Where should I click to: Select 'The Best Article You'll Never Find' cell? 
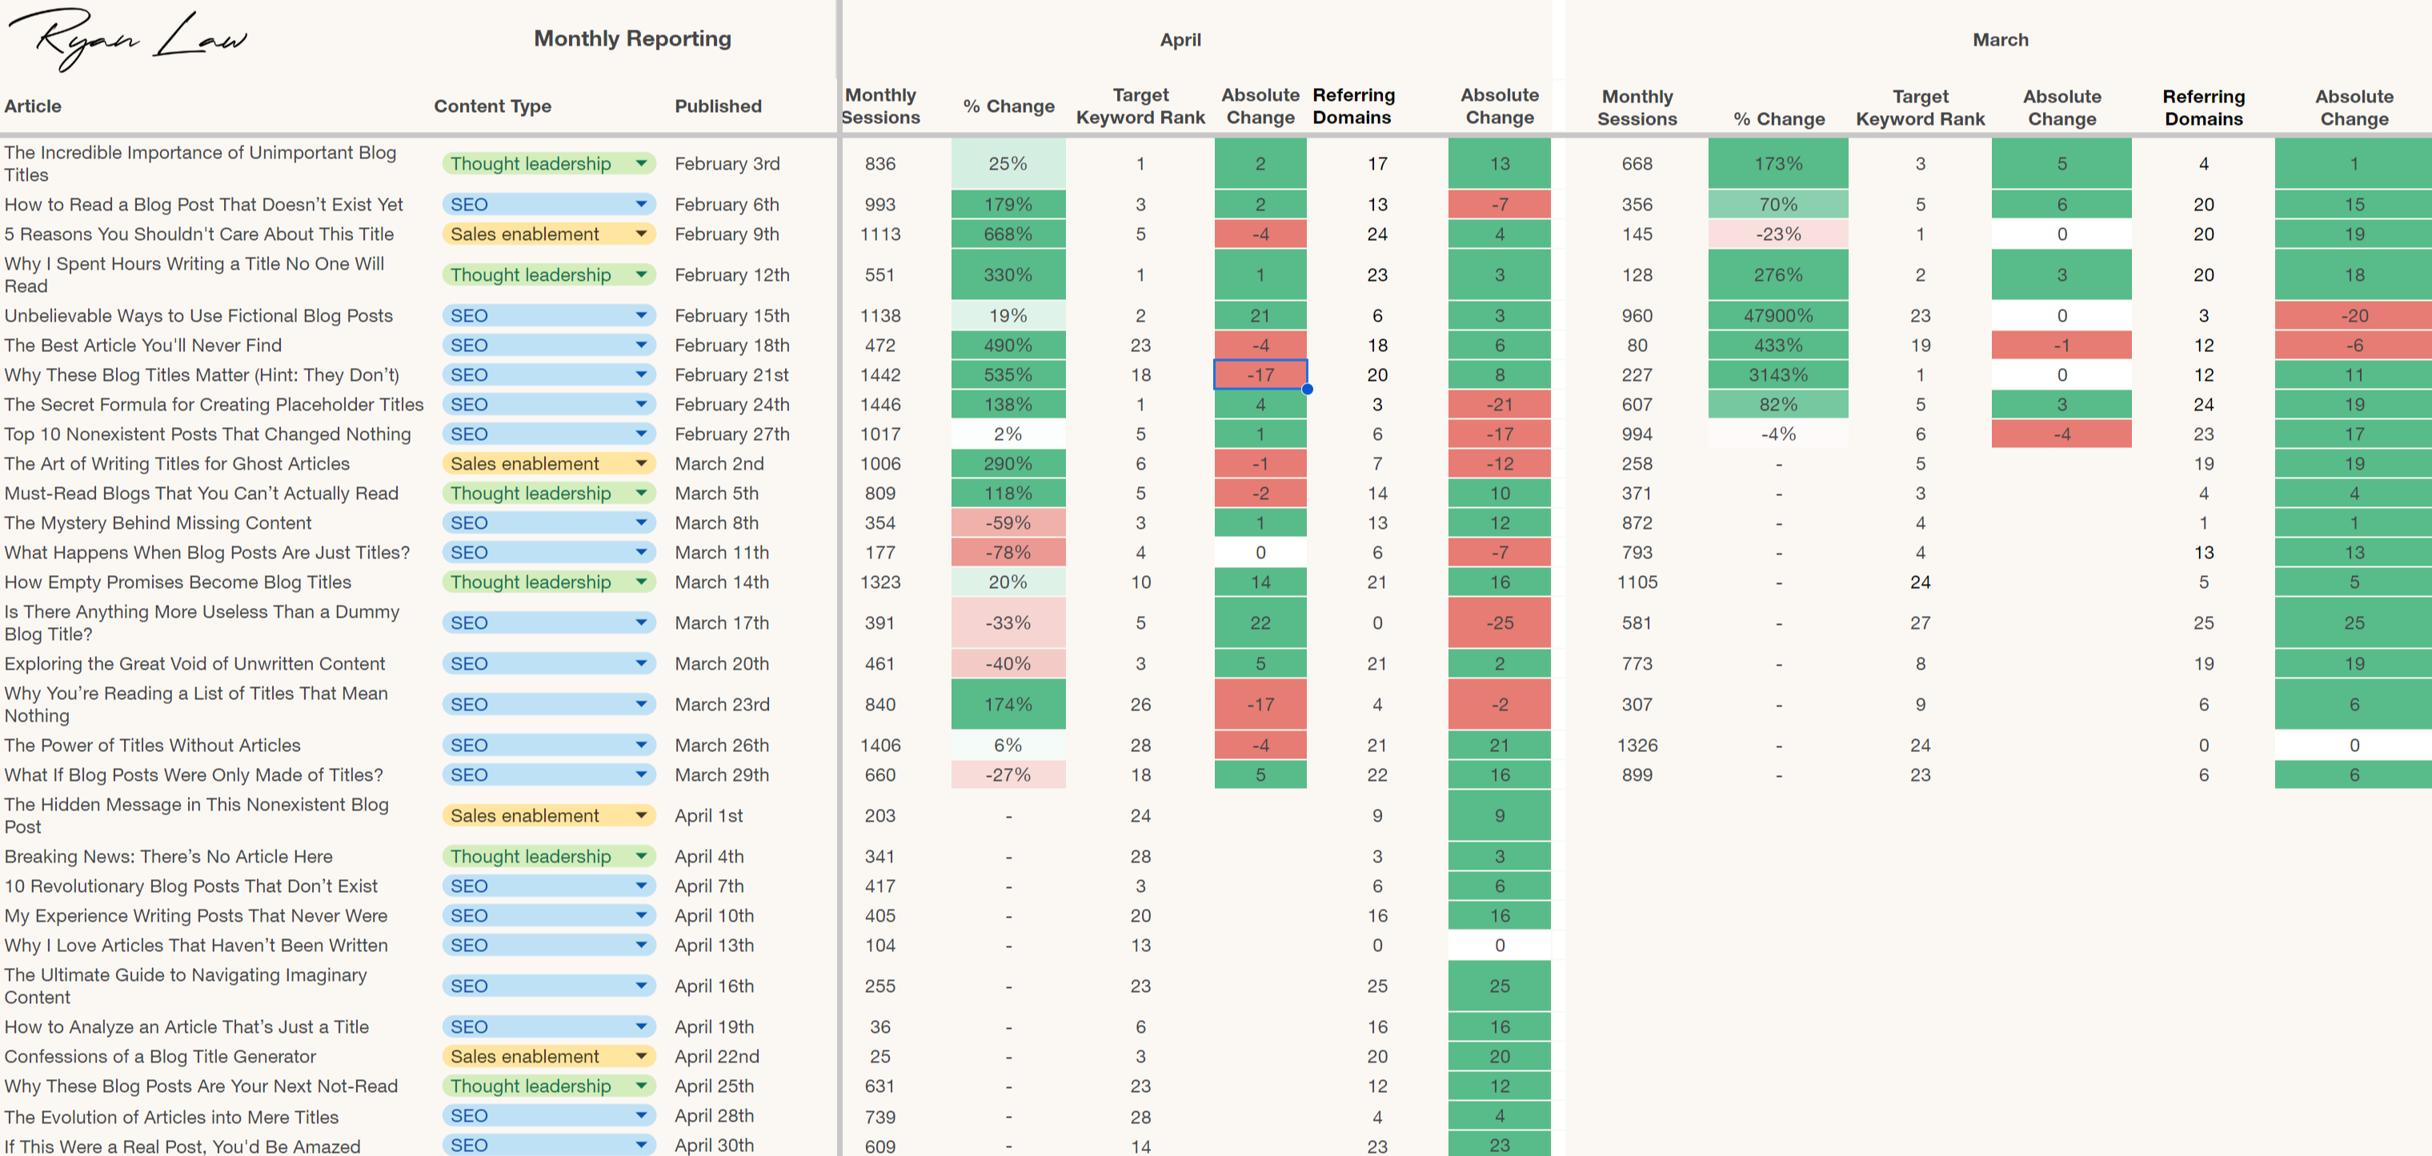143,346
